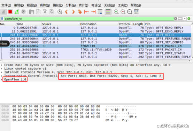Open the 分析(A) menu
Image resolution: width=193 pixels, height=131 pixels.
pyautogui.click(x=71, y=5)
